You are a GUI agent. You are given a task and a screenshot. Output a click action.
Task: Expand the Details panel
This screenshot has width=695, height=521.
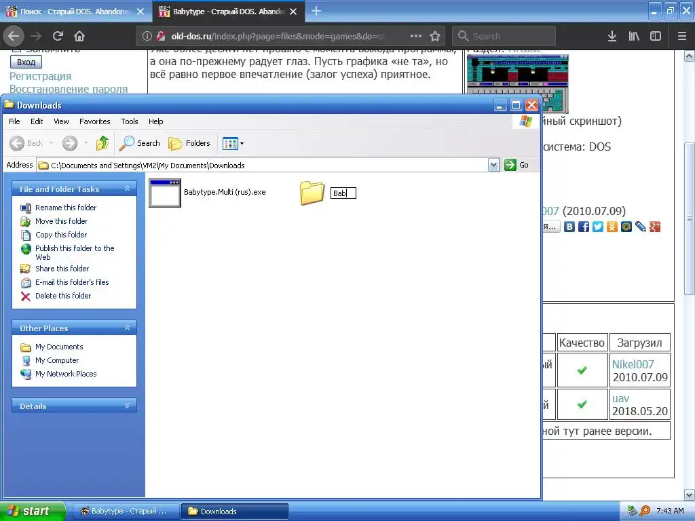click(127, 406)
